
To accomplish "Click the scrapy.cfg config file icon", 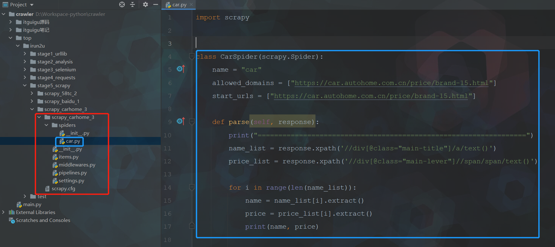I will (47, 189).
